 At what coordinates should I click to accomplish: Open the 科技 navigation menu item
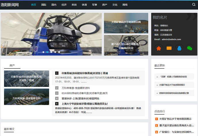74,5
